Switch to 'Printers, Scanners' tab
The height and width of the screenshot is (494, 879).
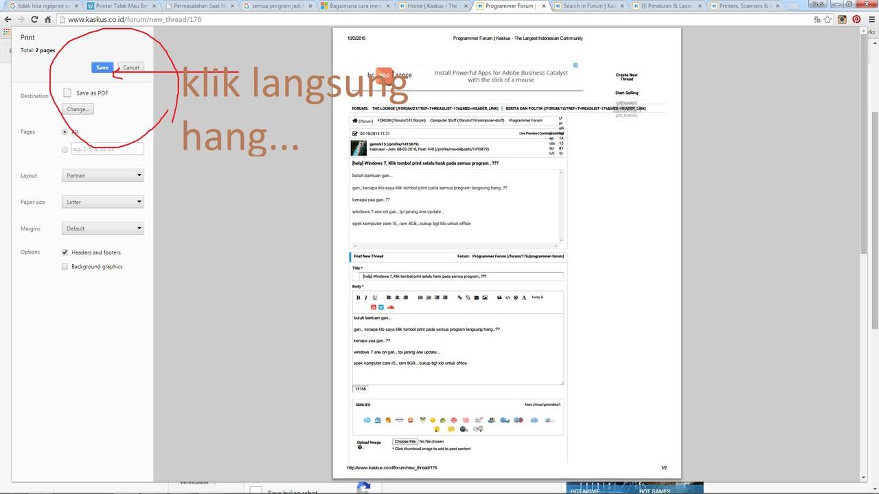(744, 5)
